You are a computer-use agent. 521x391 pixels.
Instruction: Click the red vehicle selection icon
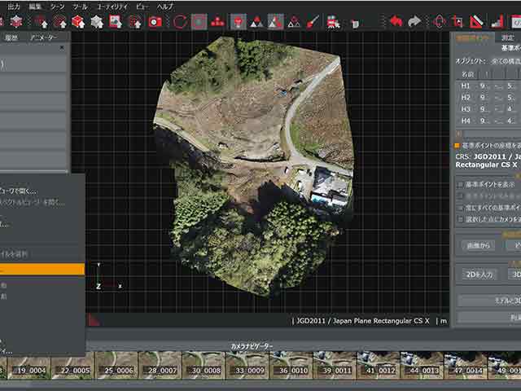(333, 22)
